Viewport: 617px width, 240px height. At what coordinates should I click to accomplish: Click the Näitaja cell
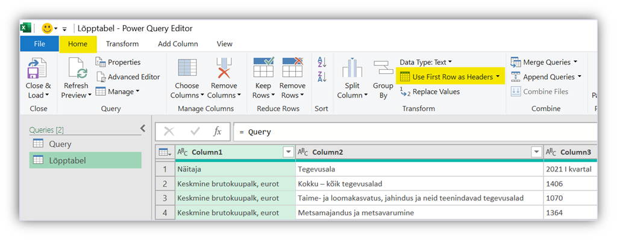pyautogui.click(x=235, y=169)
